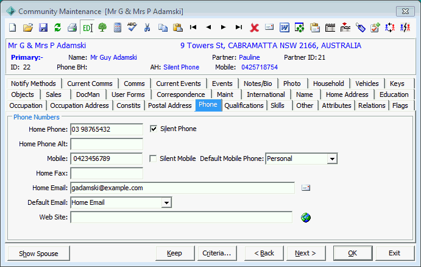Open the Word document icon
Screen dimensions: 421x267
285,27
